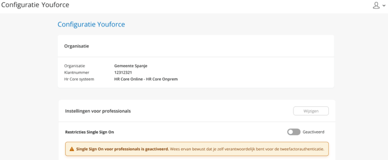This screenshot has height=160, width=388.
Task: Click the top-left Configuratie Youforce app title
Action: pyautogui.click(x=36, y=6)
